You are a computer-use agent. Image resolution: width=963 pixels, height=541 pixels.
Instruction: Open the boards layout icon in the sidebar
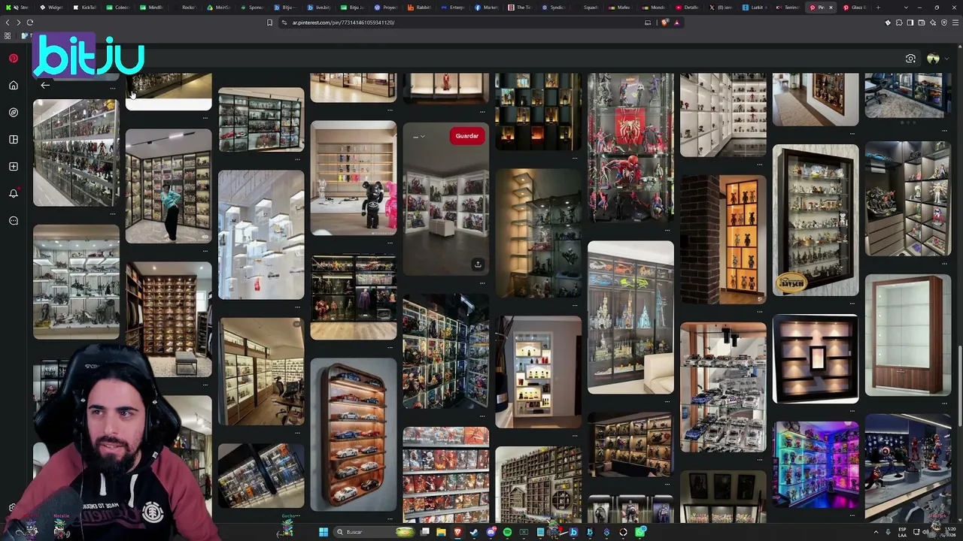[14, 140]
